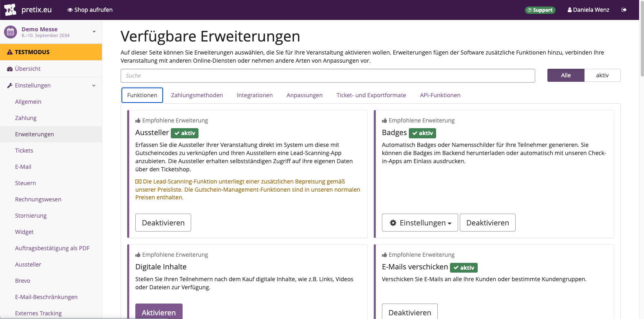Open Aussteller entry in sidebar
This screenshot has width=644, height=319.
point(51,264)
